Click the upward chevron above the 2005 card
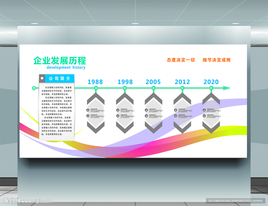This screenshot has height=206, width=268. coord(153,99)
